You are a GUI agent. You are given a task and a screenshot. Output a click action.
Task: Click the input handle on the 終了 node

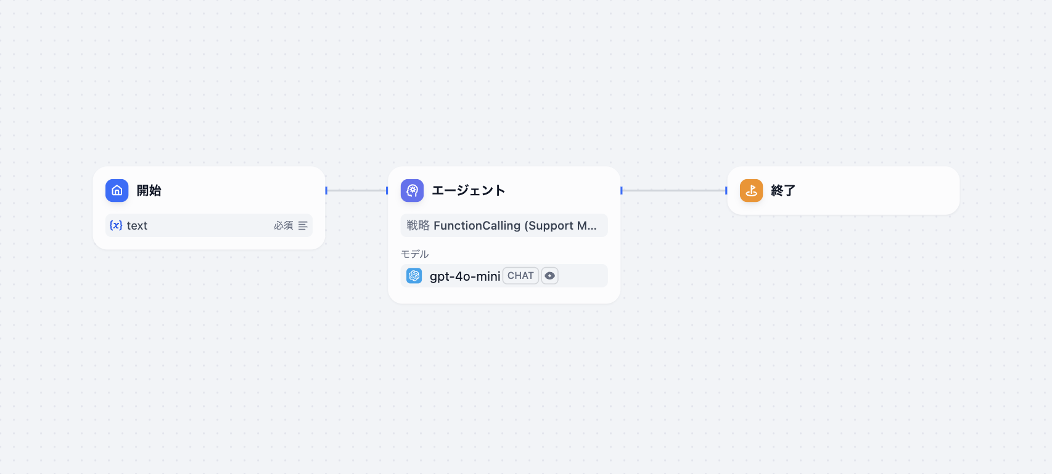[726, 191]
